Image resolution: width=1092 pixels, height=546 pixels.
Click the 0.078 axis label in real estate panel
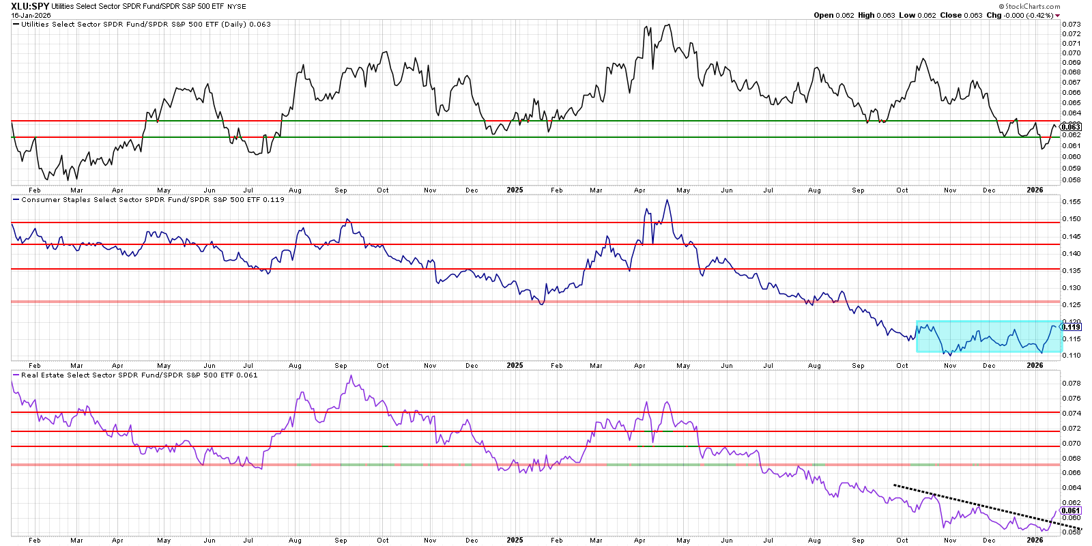tap(1072, 383)
